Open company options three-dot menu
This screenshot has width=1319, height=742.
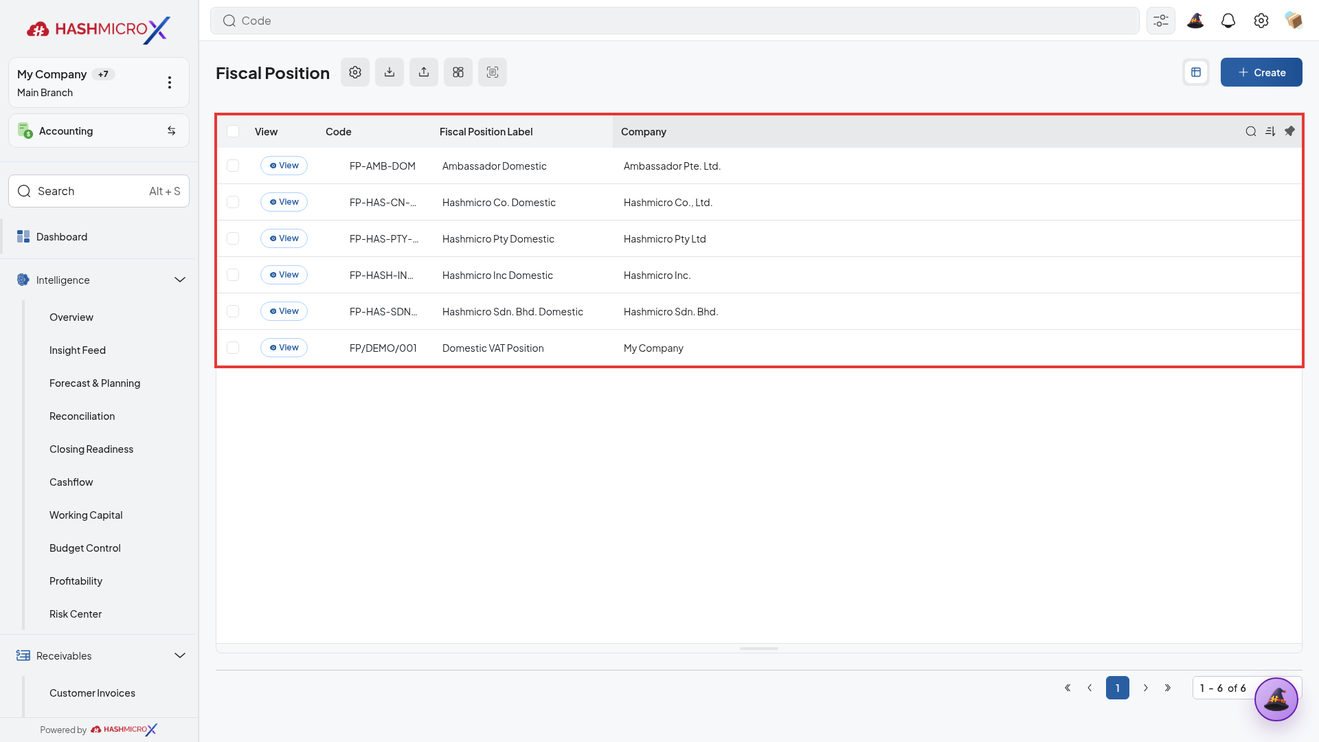click(x=170, y=82)
